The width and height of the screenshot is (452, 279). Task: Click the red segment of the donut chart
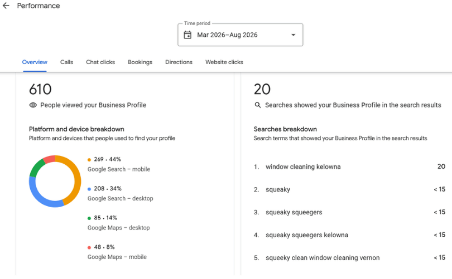point(50,159)
